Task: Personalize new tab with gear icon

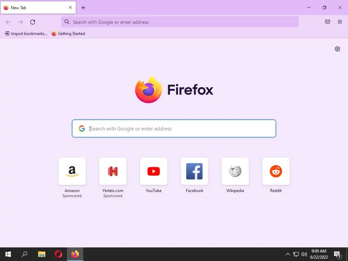Action: point(337,49)
